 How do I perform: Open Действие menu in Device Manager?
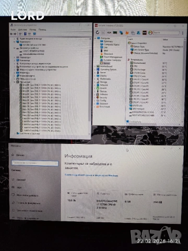click(22, 30)
